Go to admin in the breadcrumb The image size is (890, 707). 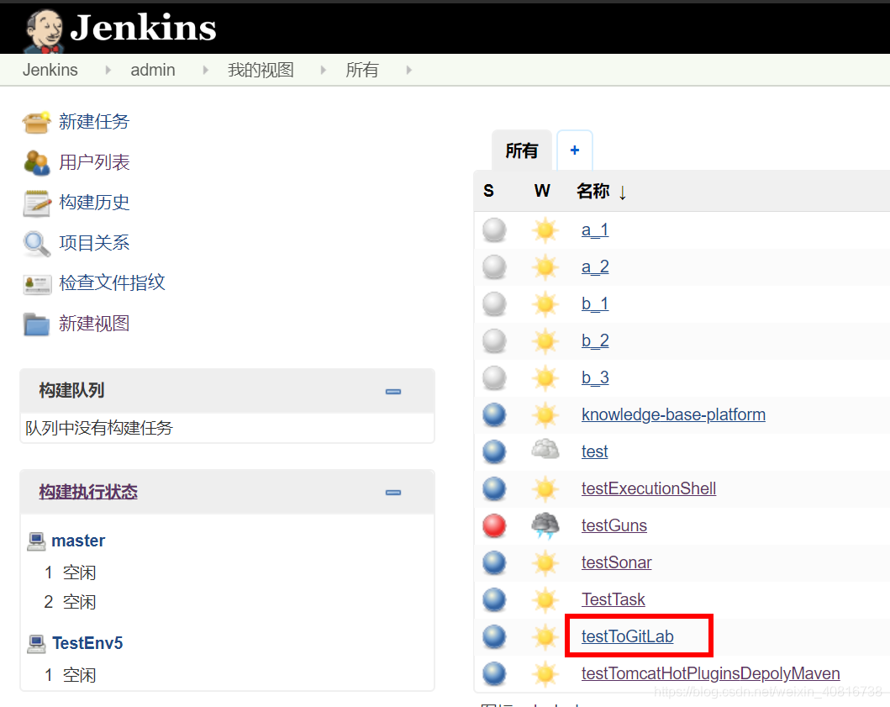pos(153,70)
